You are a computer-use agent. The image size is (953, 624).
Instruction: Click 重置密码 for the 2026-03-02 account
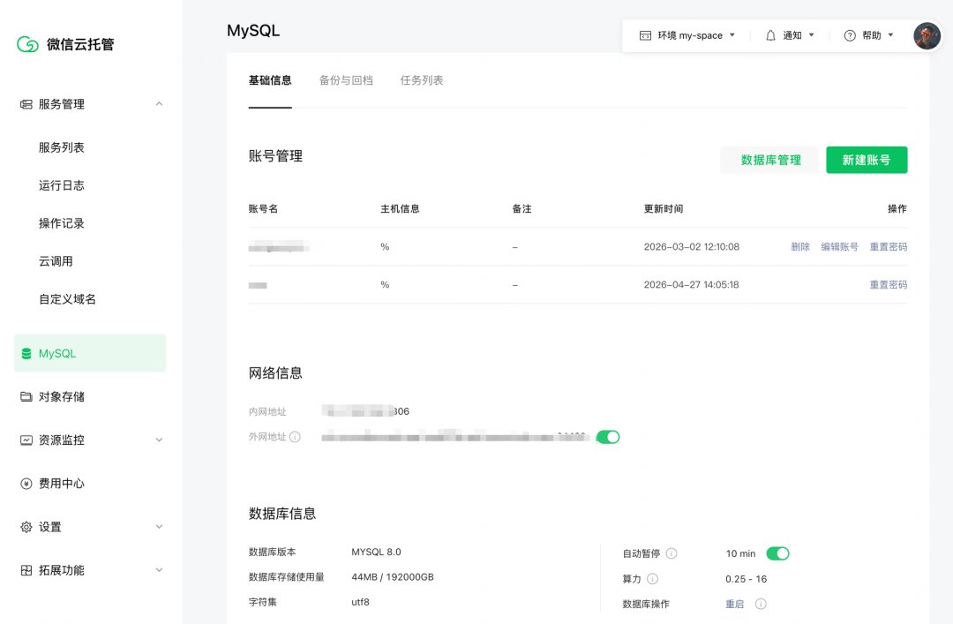(x=888, y=246)
